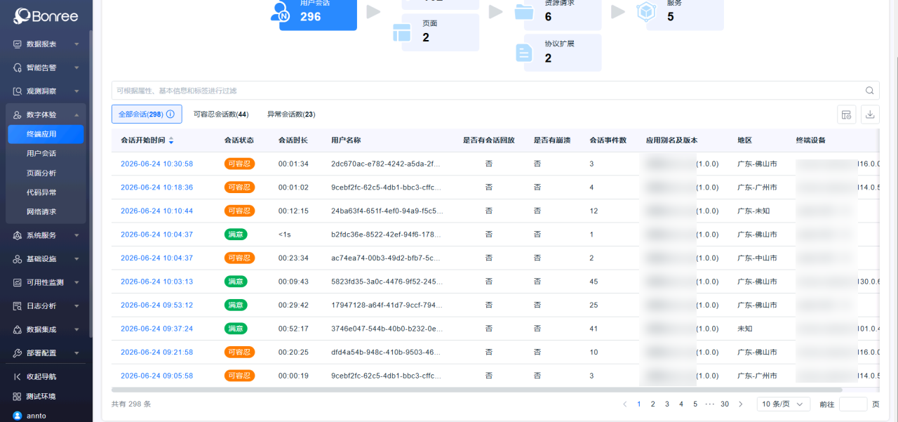Click the Bonree logo

click(x=46, y=15)
